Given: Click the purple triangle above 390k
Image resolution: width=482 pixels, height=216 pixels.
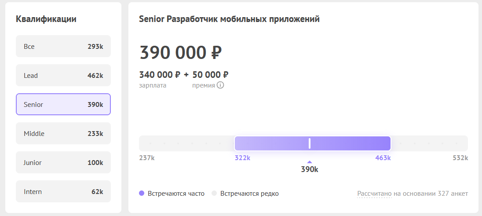Looking at the screenshot, I should [x=310, y=162].
